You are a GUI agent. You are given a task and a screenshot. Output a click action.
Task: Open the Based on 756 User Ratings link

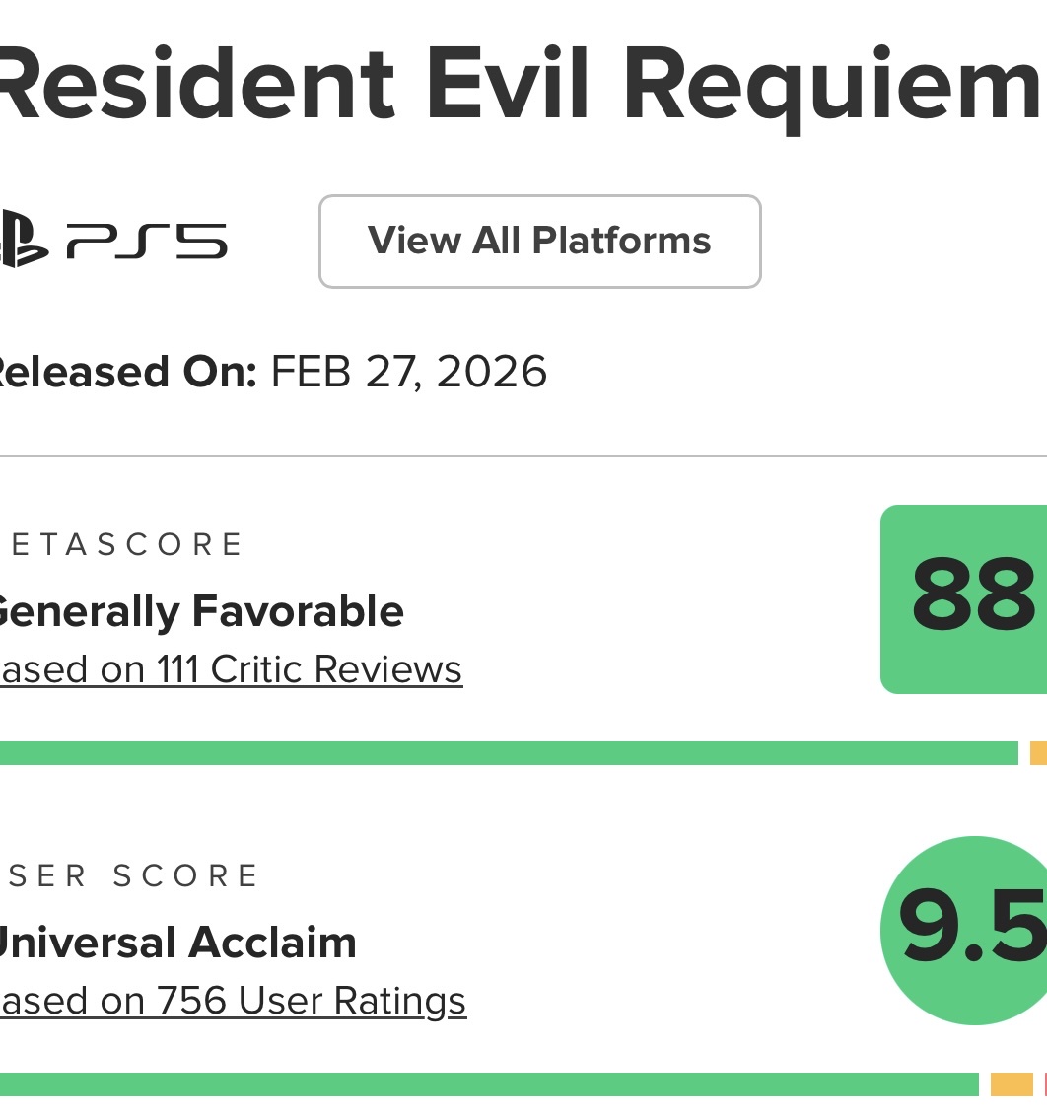[x=233, y=1001]
